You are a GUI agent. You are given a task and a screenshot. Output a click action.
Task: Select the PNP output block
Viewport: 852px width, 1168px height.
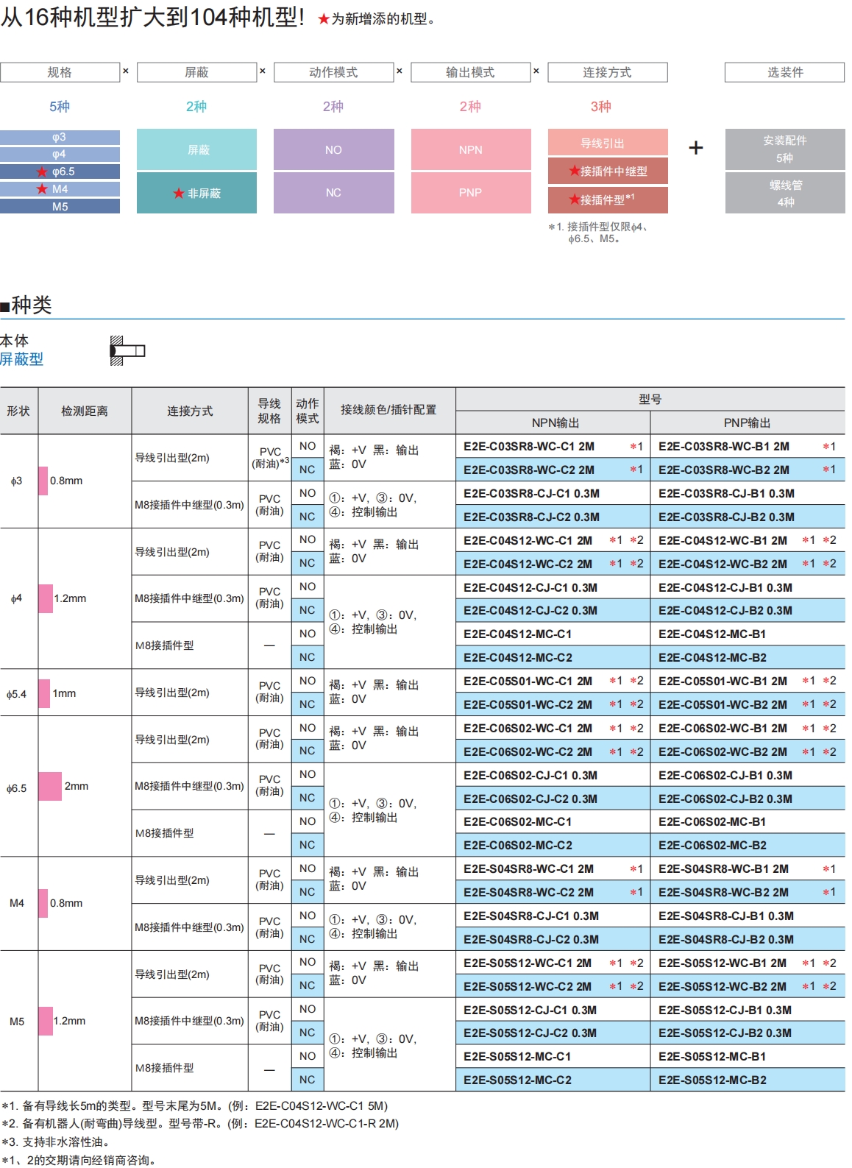[471, 193]
